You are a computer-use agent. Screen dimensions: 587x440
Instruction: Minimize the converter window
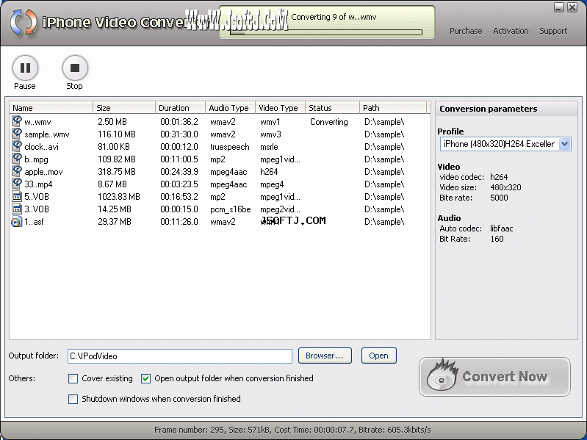click(559, 7)
